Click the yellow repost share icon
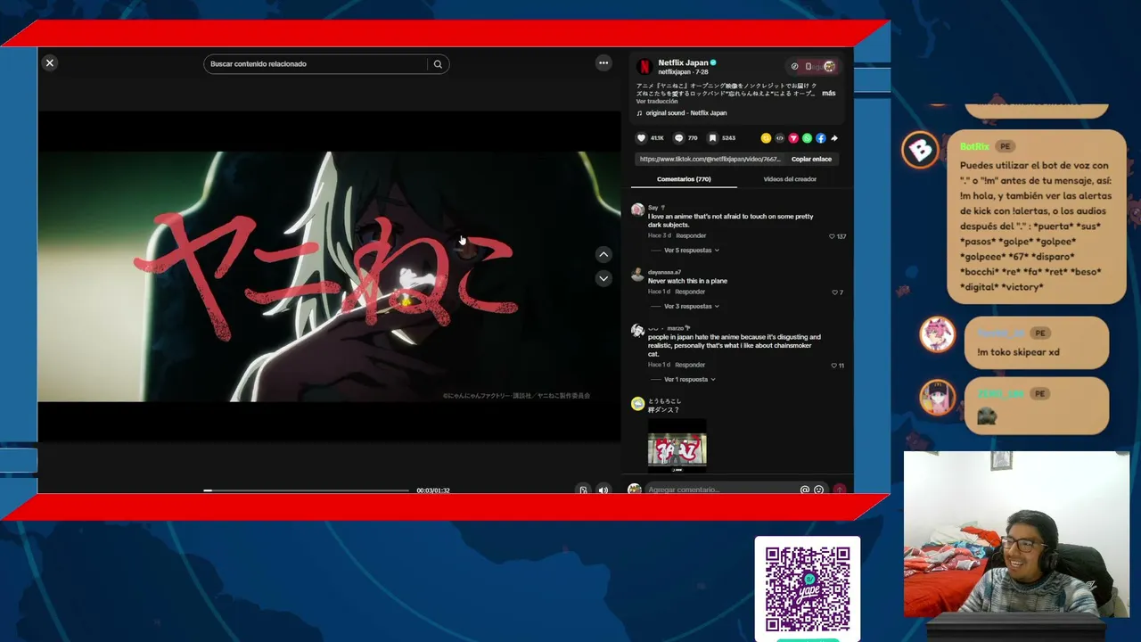The width and height of the screenshot is (1141, 642). pyautogui.click(x=766, y=138)
